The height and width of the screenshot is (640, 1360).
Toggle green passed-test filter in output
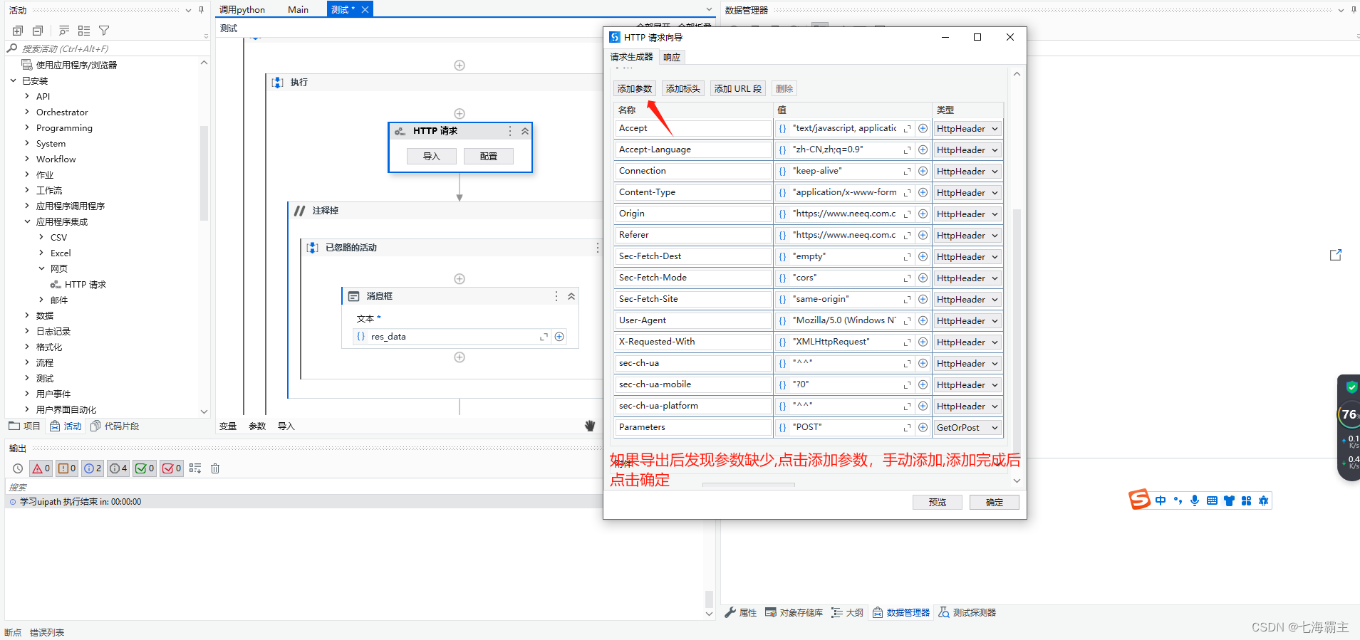(x=145, y=468)
